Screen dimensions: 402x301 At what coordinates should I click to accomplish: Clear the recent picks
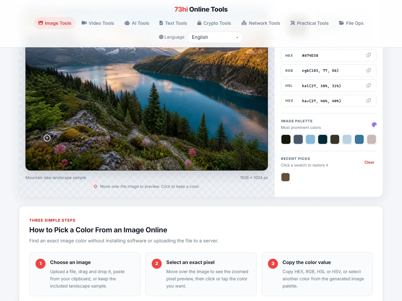click(x=369, y=162)
